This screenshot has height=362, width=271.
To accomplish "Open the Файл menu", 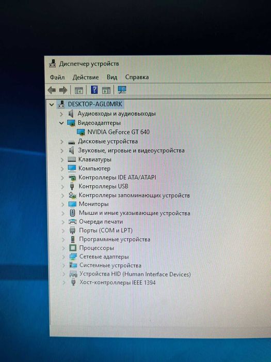I will coord(57,78).
